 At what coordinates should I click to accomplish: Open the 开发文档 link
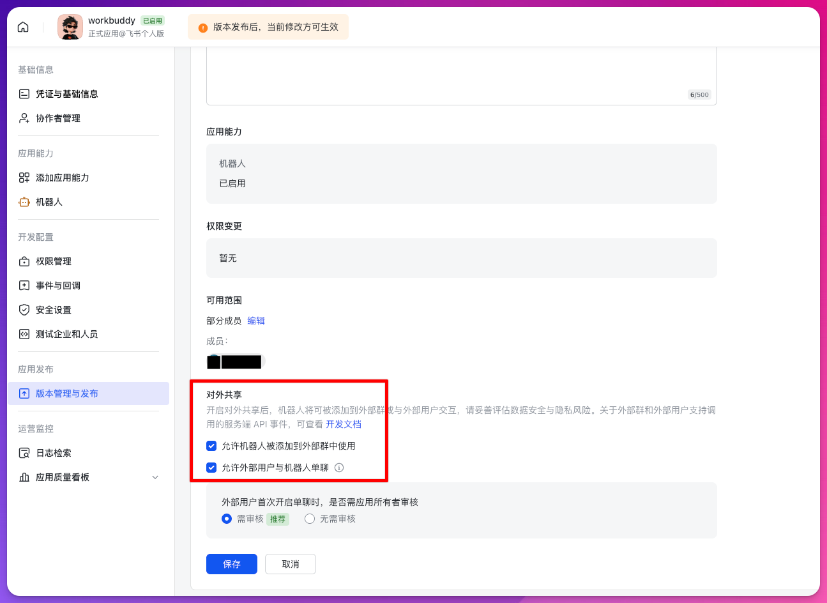[x=344, y=424]
